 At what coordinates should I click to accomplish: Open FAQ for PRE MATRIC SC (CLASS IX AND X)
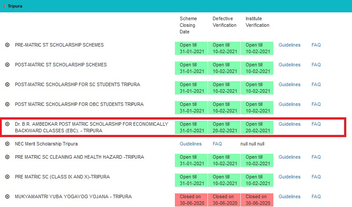coord(316,177)
